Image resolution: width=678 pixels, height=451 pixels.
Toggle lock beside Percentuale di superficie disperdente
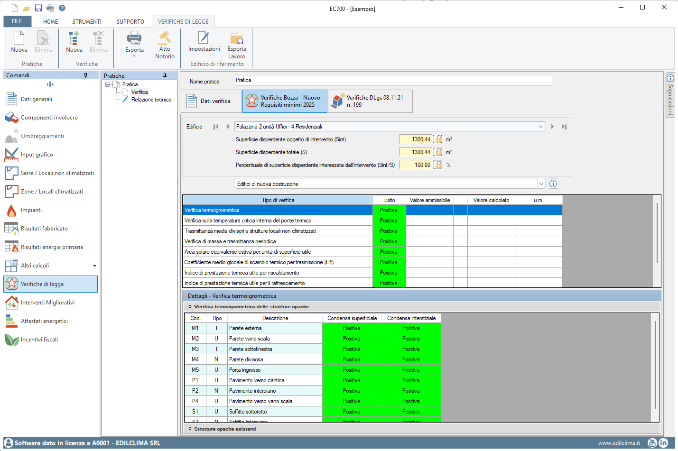coord(438,165)
